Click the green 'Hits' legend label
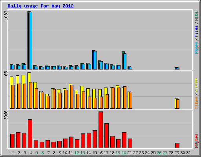The image size is (201, 157). pos(196,16)
